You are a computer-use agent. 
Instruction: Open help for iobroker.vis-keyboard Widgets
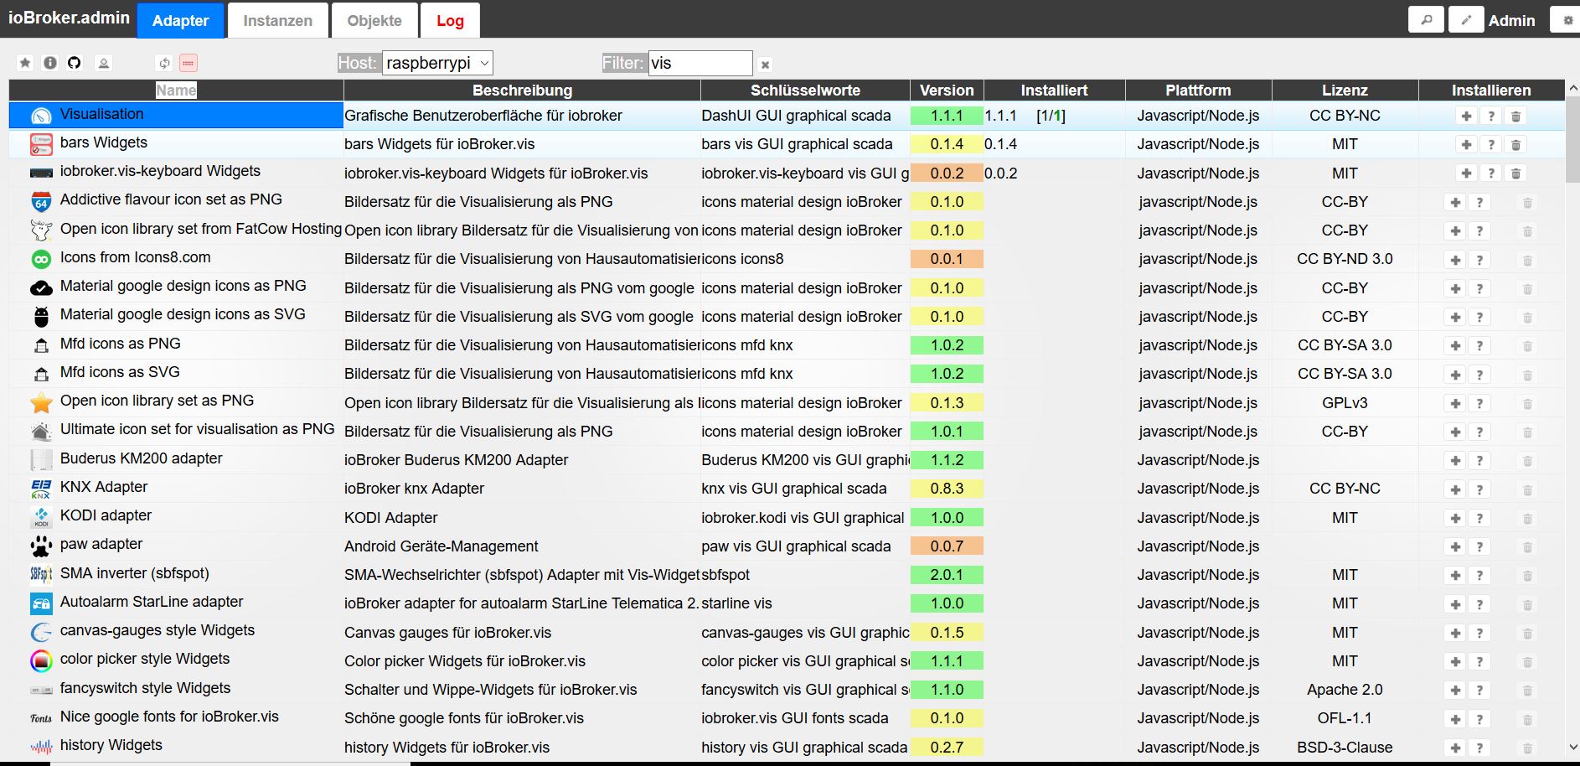click(x=1491, y=173)
